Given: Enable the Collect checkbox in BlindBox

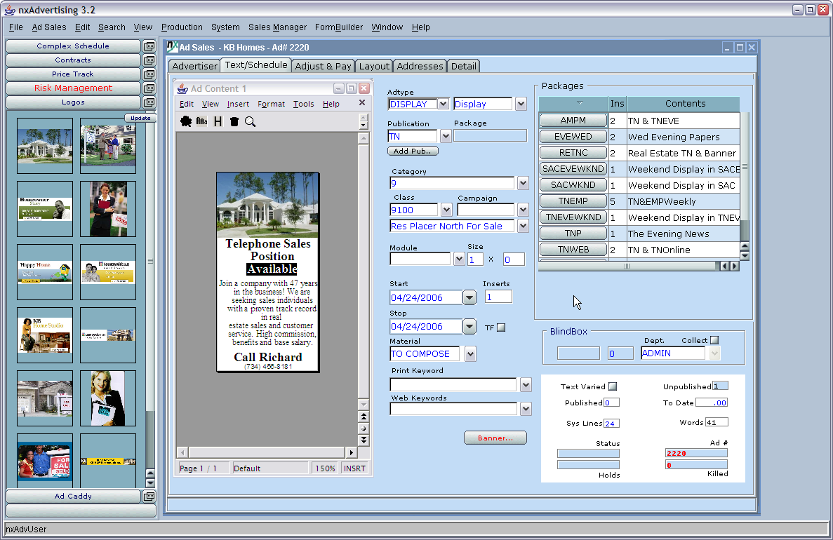Looking at the screenshot, I should (x=714, y=340).
